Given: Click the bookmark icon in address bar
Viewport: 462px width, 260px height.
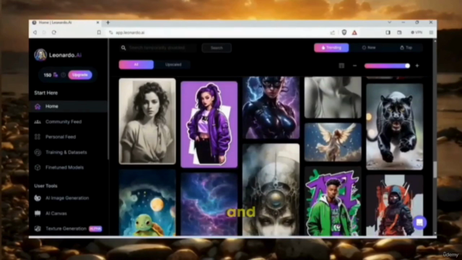Looking at the screenshot, I should point(99,32).
